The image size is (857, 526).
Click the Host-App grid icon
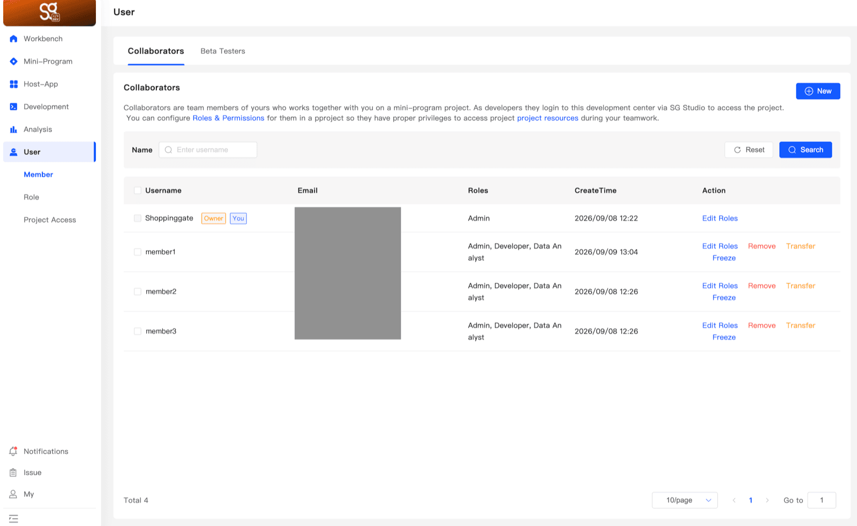tap(13, 84)
